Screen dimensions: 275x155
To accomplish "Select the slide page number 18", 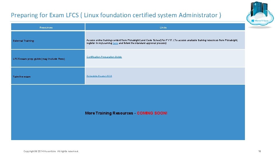I will point(260,151).
